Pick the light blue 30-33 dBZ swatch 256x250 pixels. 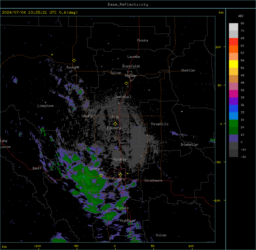233,116
